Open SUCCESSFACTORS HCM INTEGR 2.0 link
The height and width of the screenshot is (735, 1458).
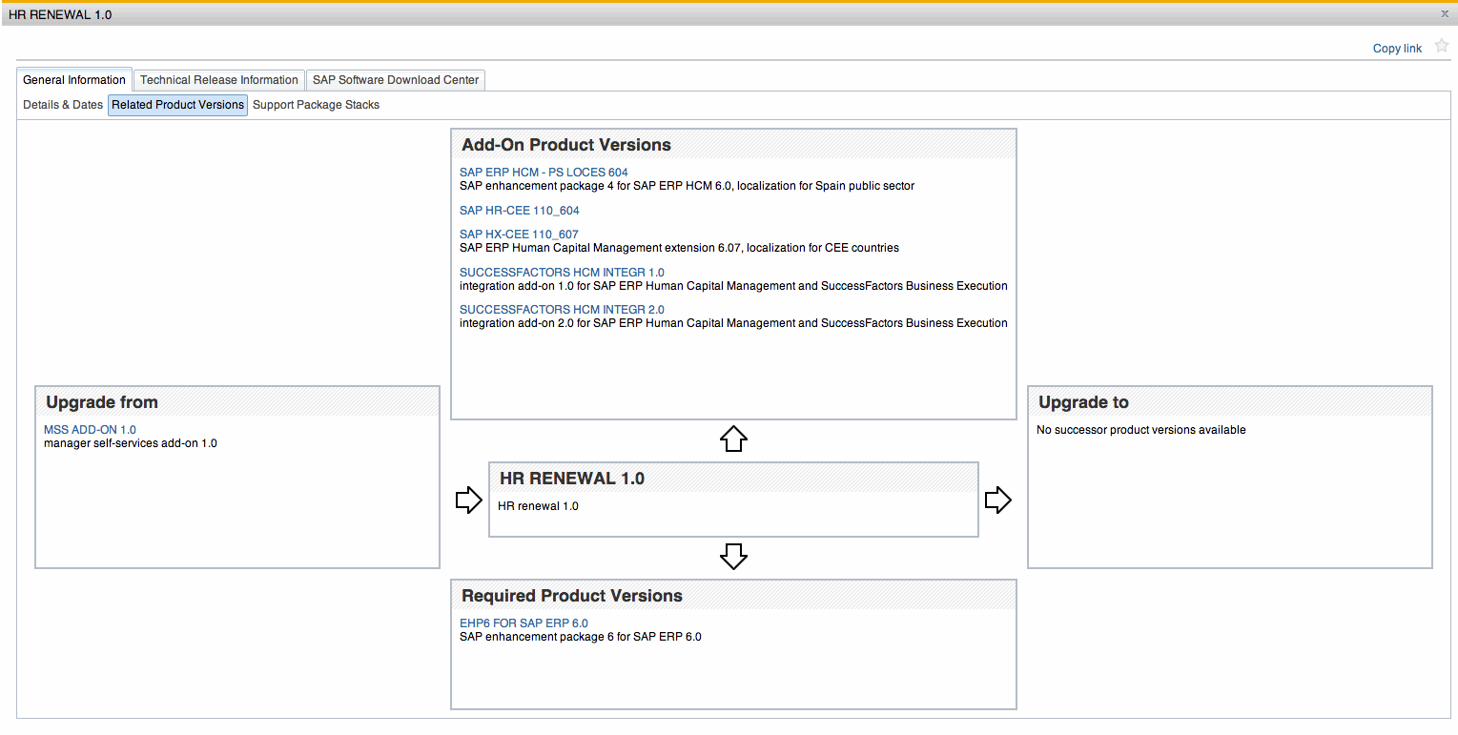coord(562,310)
